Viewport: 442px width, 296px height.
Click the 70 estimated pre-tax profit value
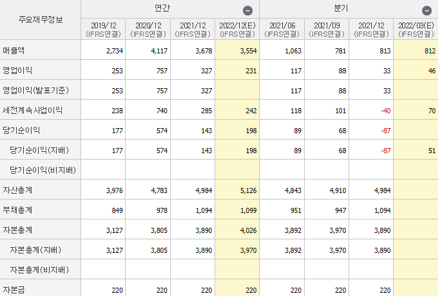click(x=432, y=111)
